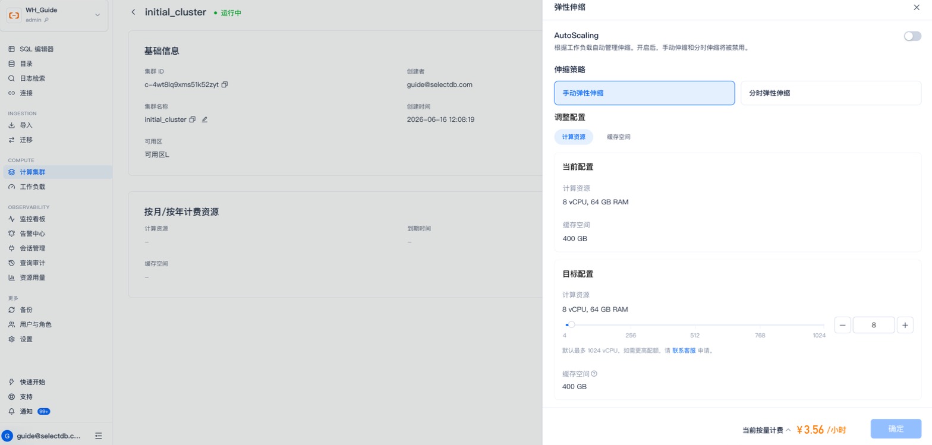This screenshot has height=445, width=932.
Task: Click the 确定 confirm button
Action: 896,429
